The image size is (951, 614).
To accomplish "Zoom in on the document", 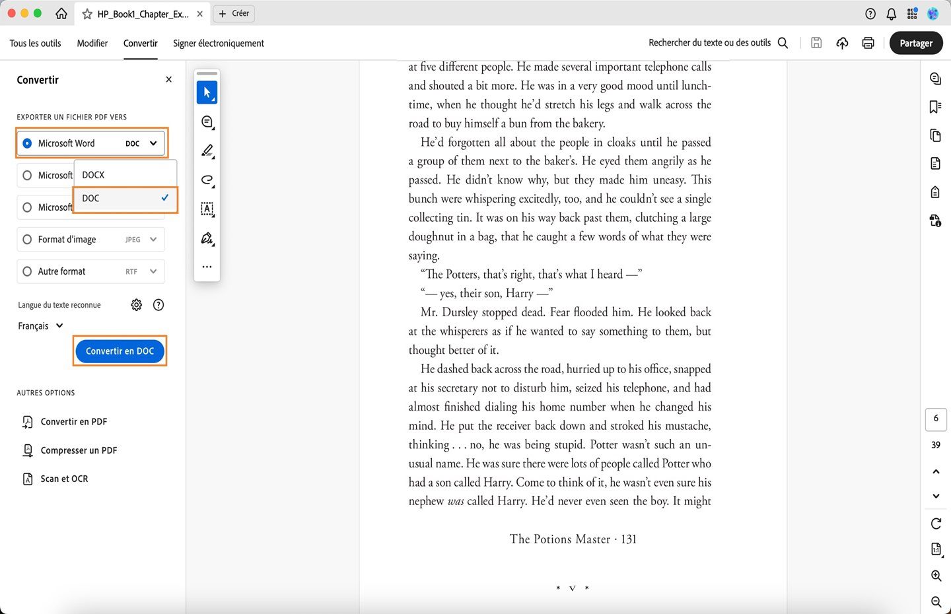I will [x=935, y=576].
